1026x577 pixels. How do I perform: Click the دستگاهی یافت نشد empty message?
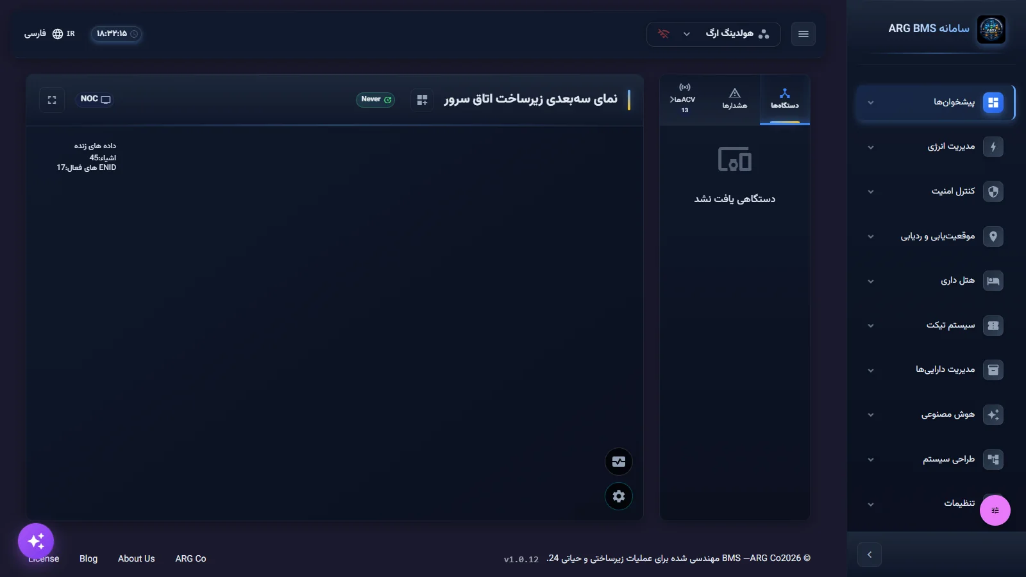click(x=735, y=199)
